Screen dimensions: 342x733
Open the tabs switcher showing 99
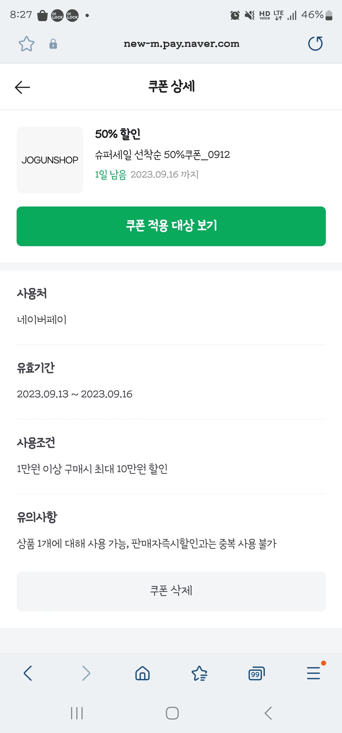tap(256, 673)
